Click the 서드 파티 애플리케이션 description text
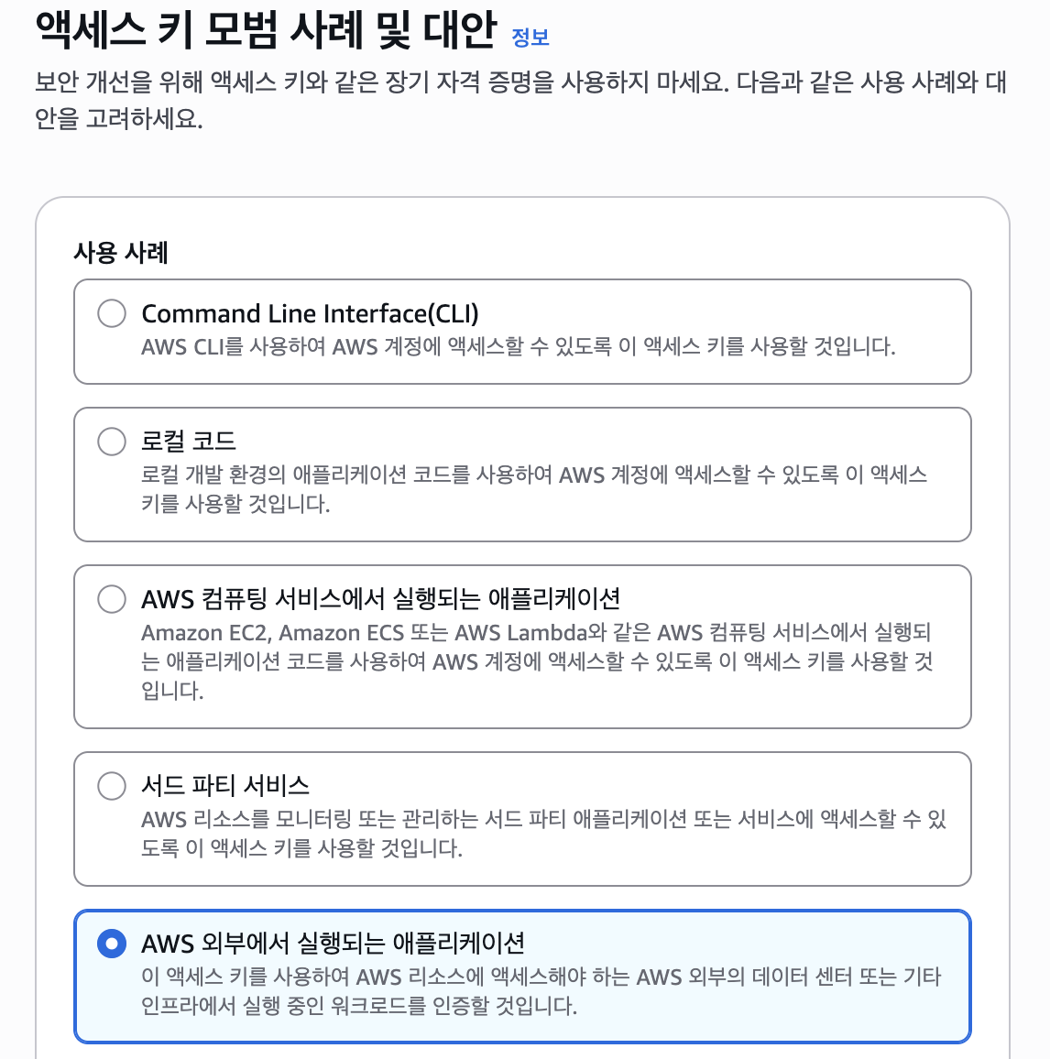 [x=542, y=834]
